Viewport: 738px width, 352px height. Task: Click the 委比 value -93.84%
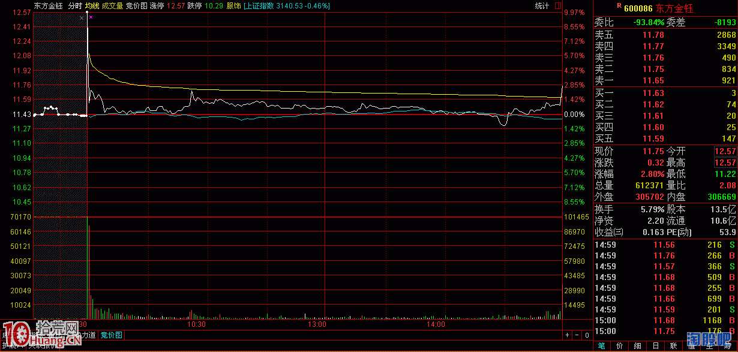click(x=649, y=22)
